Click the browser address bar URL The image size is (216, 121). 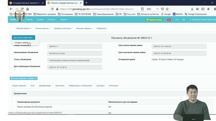(97, 9)
